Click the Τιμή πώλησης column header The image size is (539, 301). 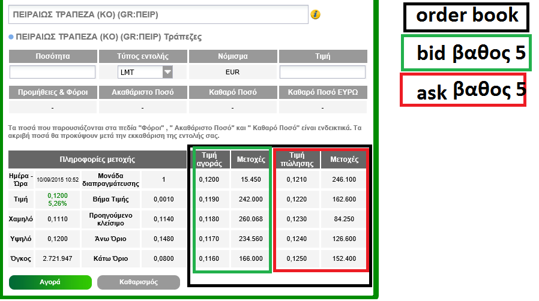click(x=297, y=159)
